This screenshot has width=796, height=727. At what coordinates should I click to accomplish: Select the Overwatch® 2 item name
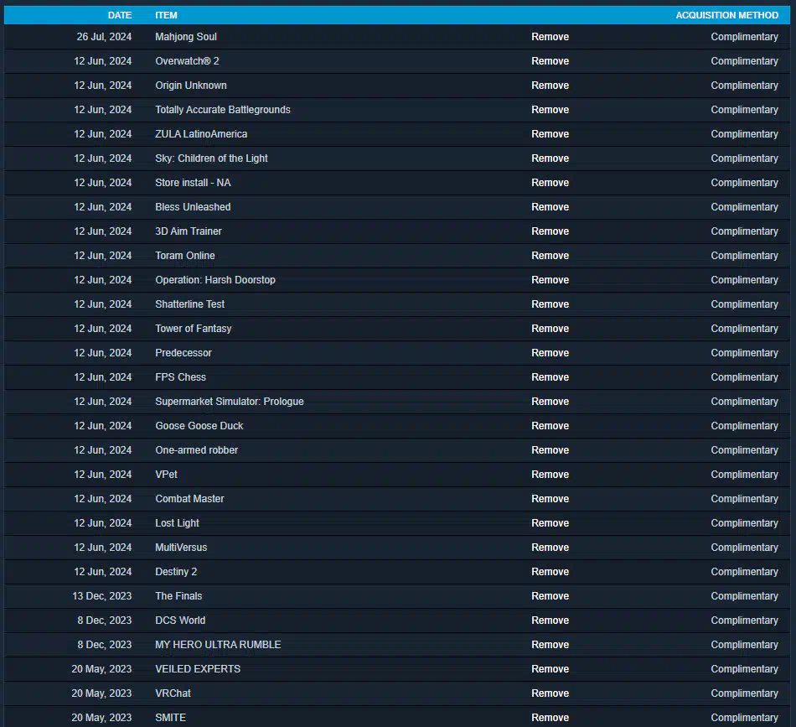[187, 61]
